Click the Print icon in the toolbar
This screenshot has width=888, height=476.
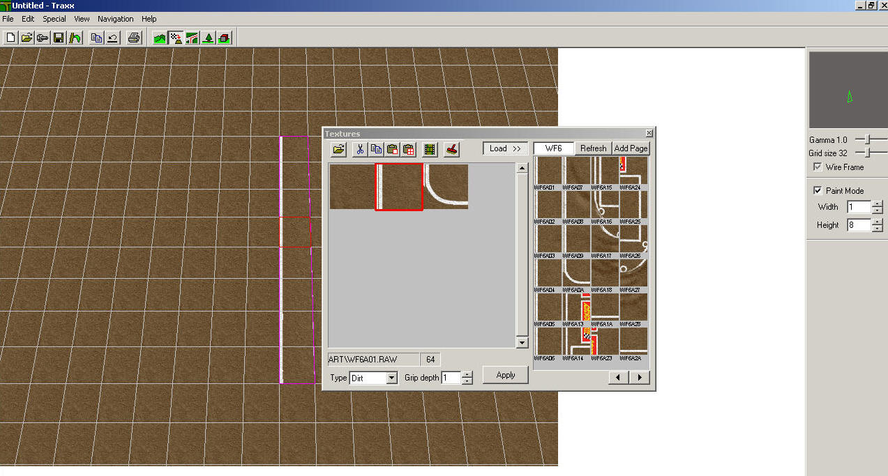(x=134, y=38)
